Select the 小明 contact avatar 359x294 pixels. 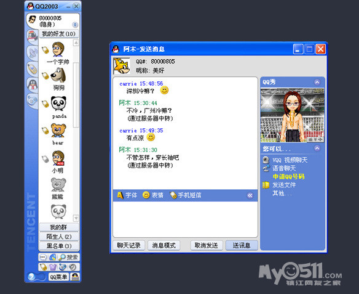pos(58,158)
